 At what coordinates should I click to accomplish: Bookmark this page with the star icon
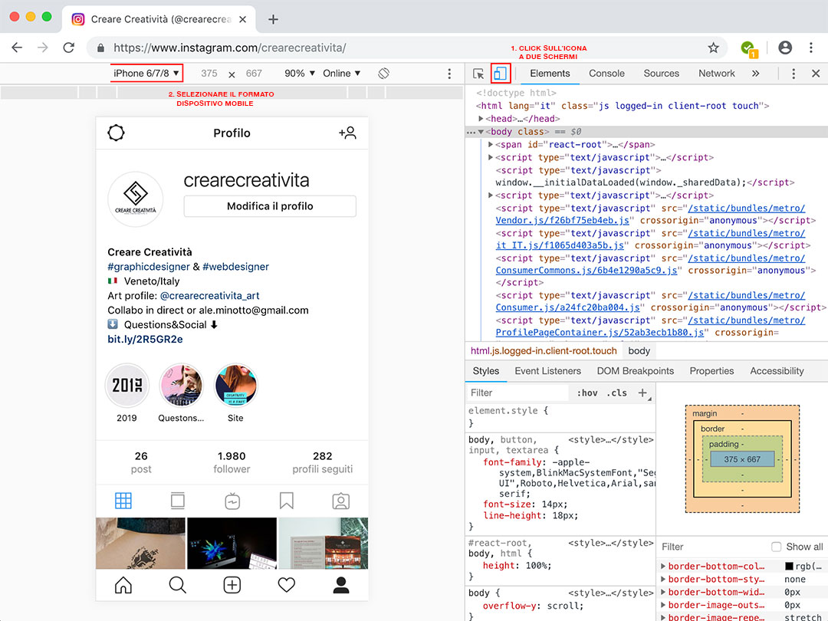[x=714, y=48]
